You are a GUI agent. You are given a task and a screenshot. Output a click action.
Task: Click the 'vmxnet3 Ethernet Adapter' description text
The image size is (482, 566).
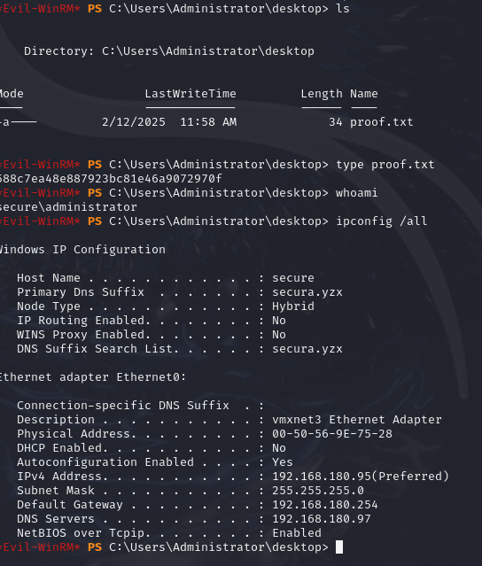click(357, 420)
